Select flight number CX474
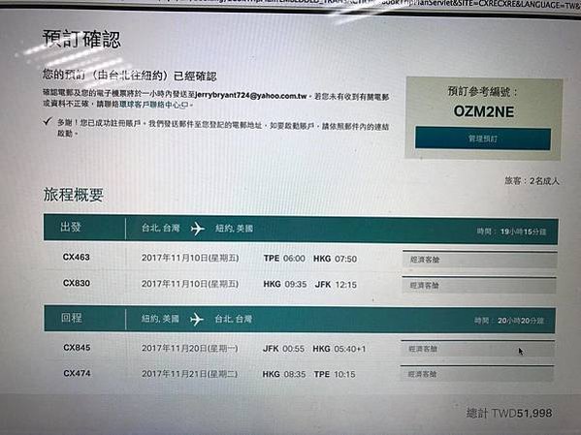Screen dimensions: 581x435 click(77, 373)
